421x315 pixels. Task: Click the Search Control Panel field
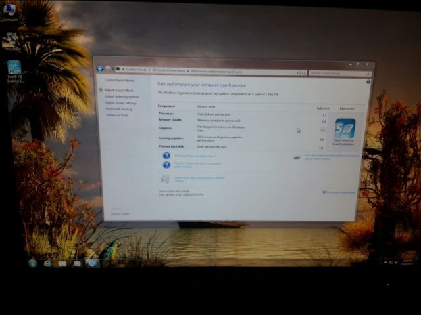coord(337,73)
